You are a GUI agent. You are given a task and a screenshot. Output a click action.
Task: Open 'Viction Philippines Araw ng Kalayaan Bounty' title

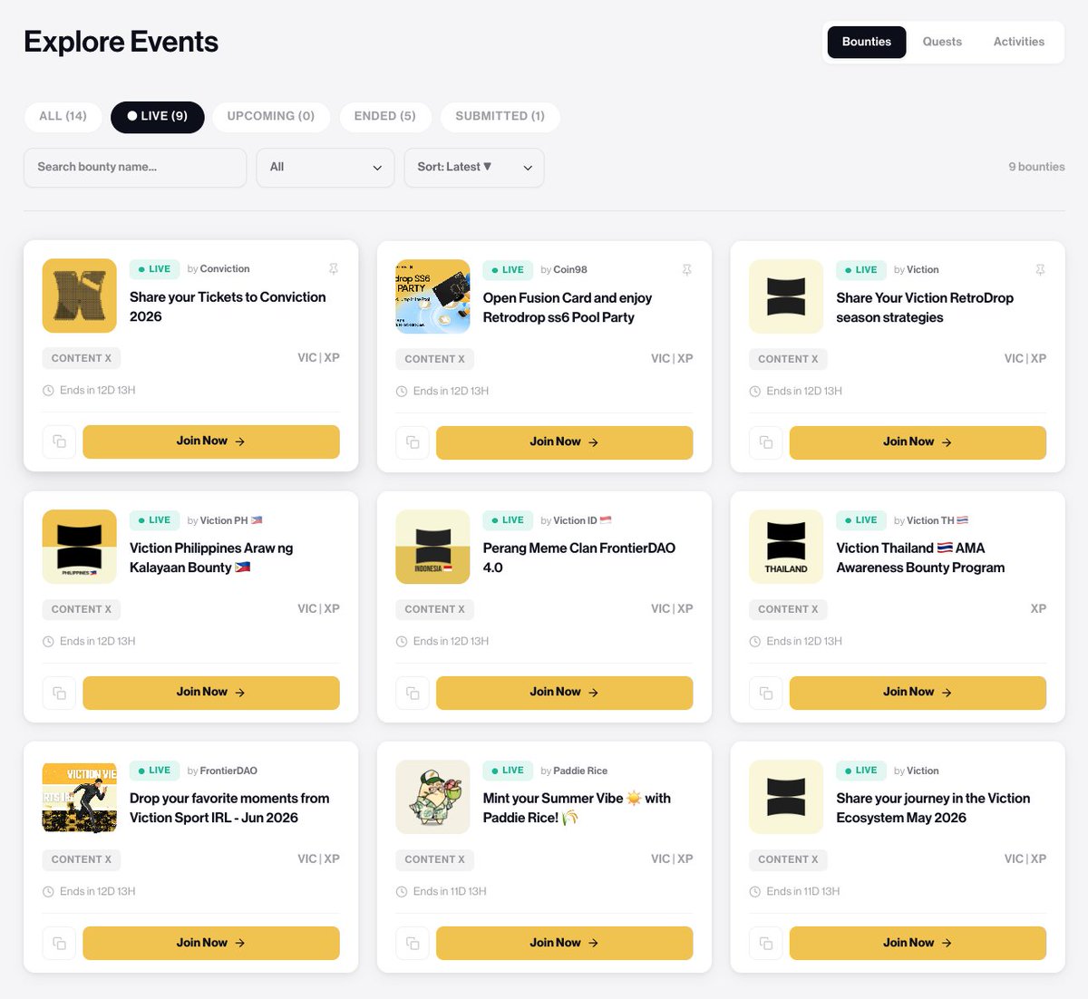click(x=211, y=558)
